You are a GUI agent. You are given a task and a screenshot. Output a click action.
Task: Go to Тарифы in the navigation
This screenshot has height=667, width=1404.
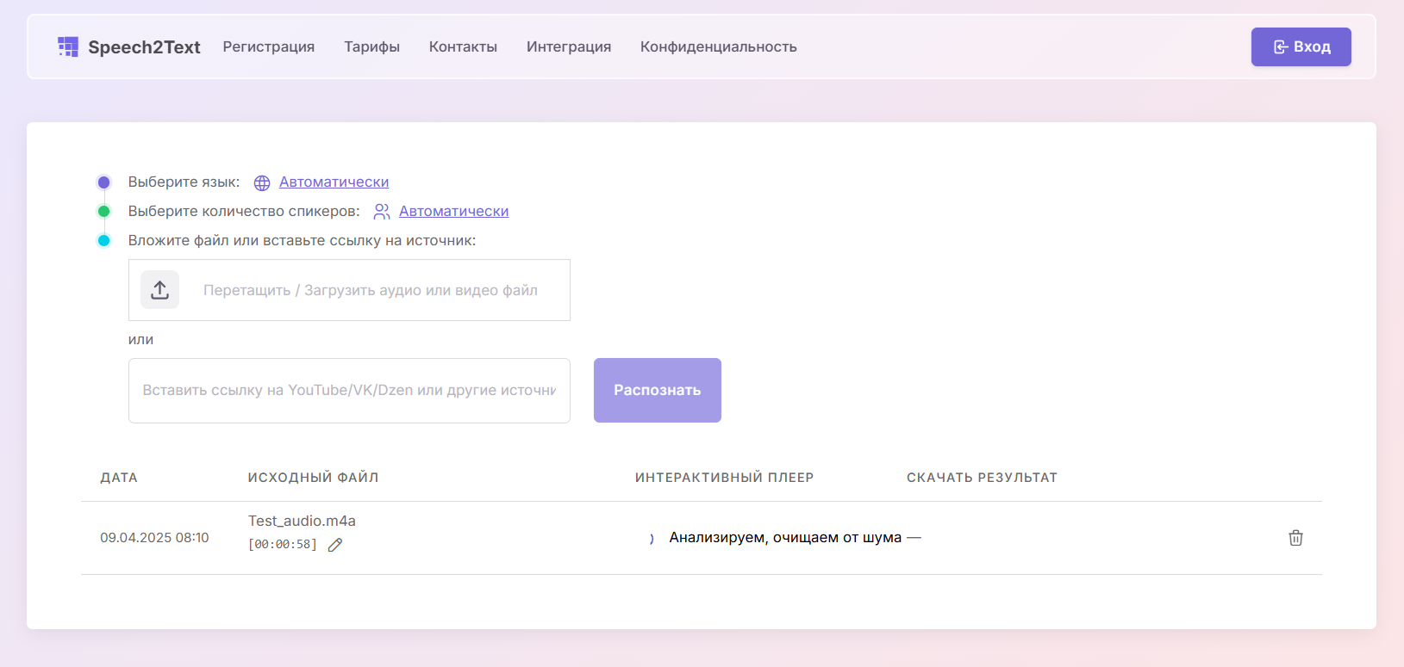coord(372,46)
